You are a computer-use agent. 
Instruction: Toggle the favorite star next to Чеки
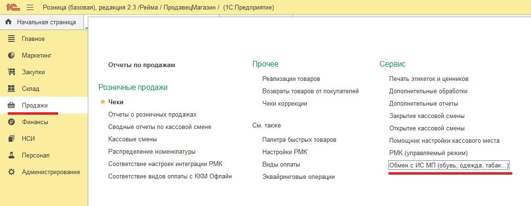(102, 102)
